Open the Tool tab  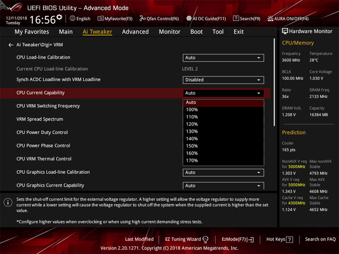[x=218, y=32]
